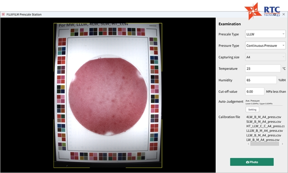The image size is (288, 173).
Task: Click the calibration list horizontal scrollbar
Action: pyautogui.click(x=264, y=144)
